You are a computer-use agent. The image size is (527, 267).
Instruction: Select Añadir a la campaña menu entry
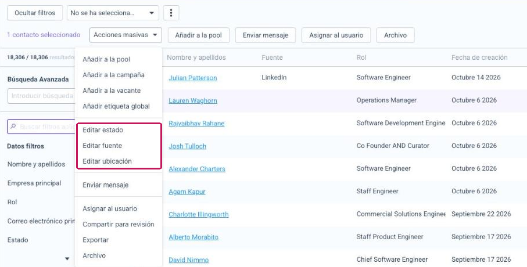pos(114,75)
